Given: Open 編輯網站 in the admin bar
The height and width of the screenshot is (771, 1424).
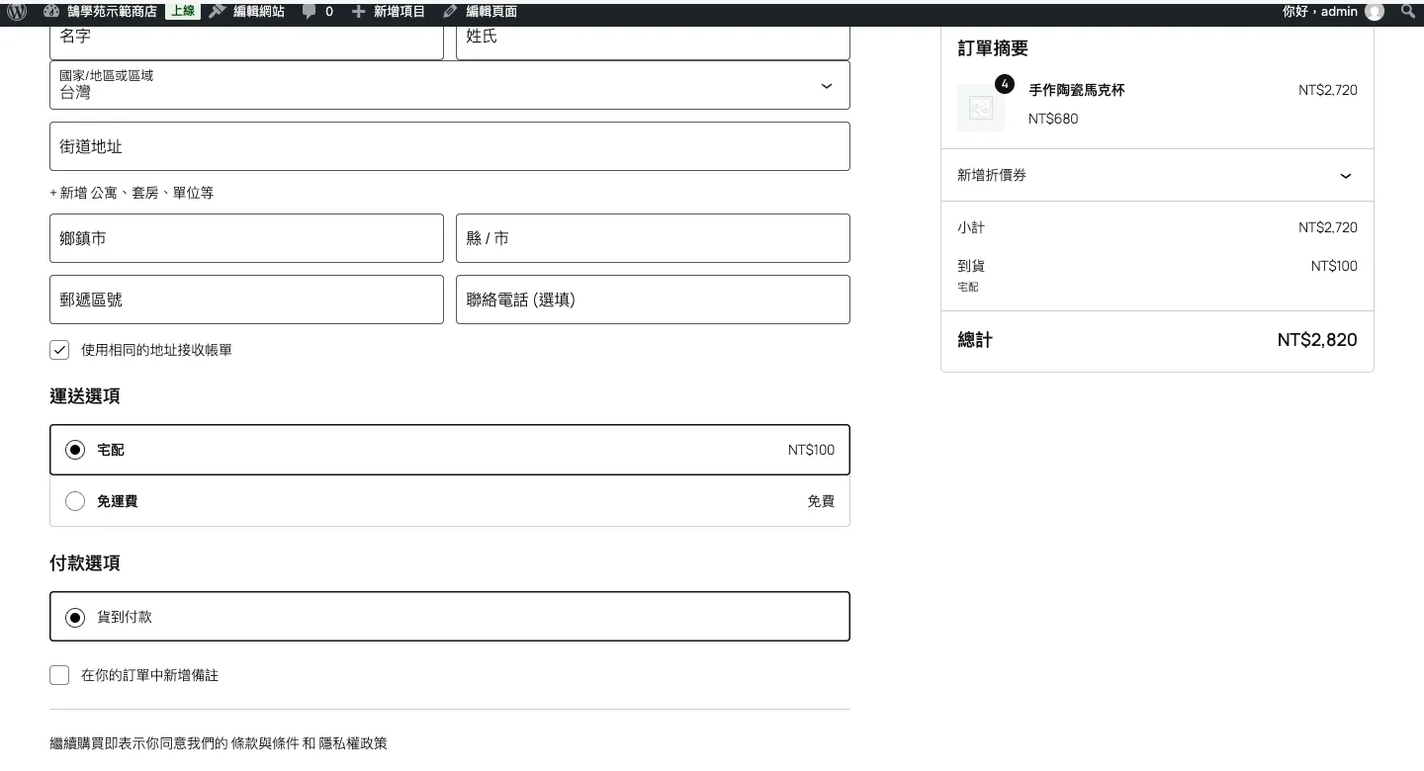Looking at the screenshot, I should (x=247, y=12).
